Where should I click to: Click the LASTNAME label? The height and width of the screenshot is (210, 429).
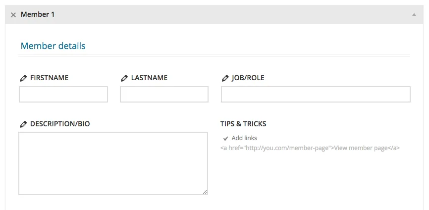point(150,78)
